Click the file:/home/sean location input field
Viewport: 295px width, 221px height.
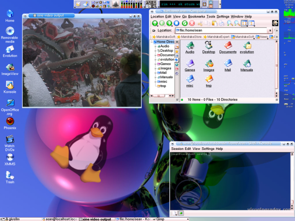click(221, 31)
